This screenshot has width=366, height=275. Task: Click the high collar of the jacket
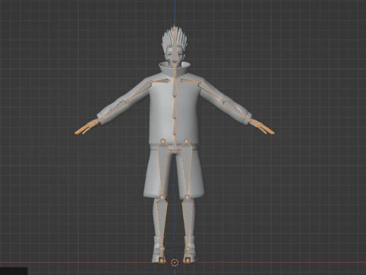point(175,68)
